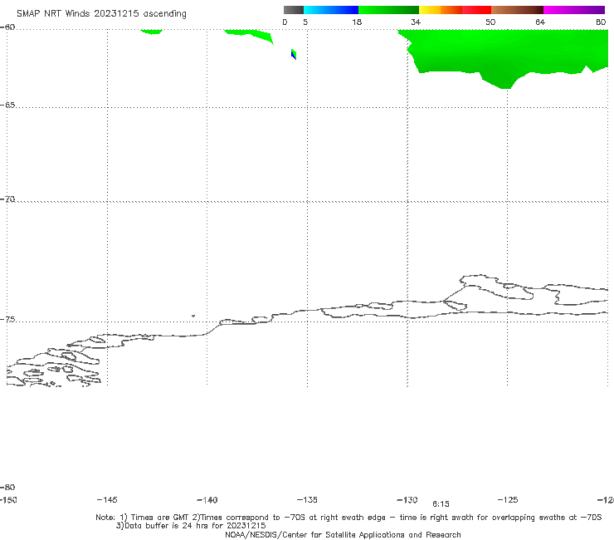Click the latitude label '-60' at top left
Viewport: 614px width, 540px height.
7,27
